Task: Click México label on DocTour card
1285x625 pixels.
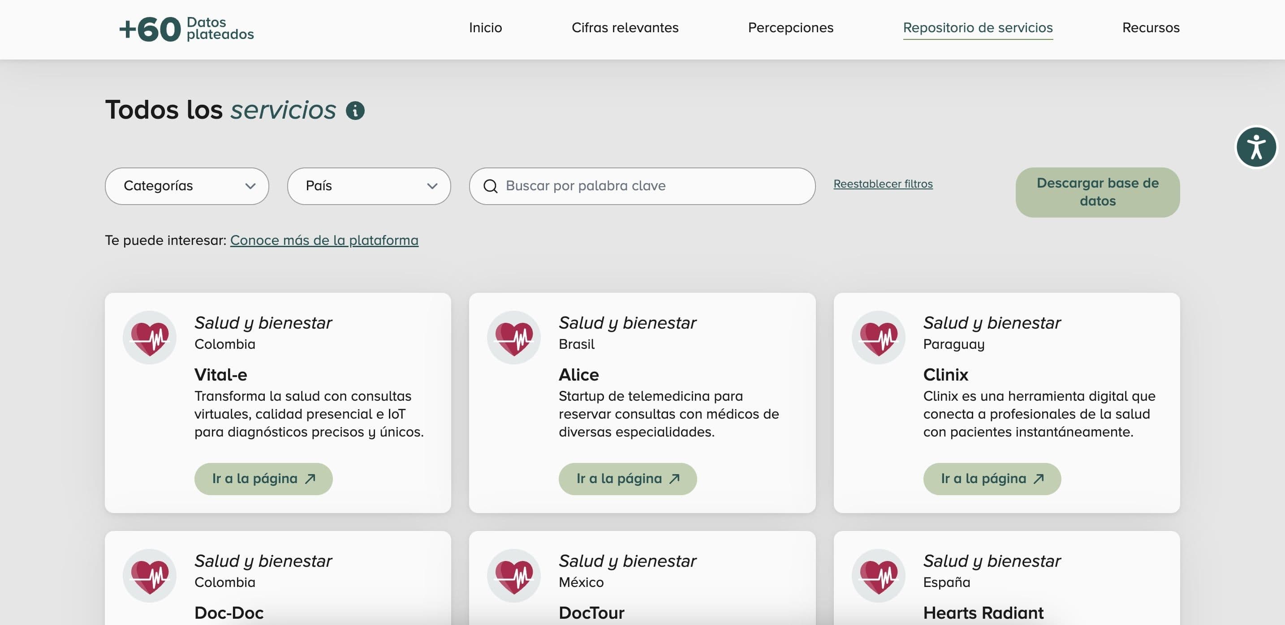Action: [x=581, y=582]
